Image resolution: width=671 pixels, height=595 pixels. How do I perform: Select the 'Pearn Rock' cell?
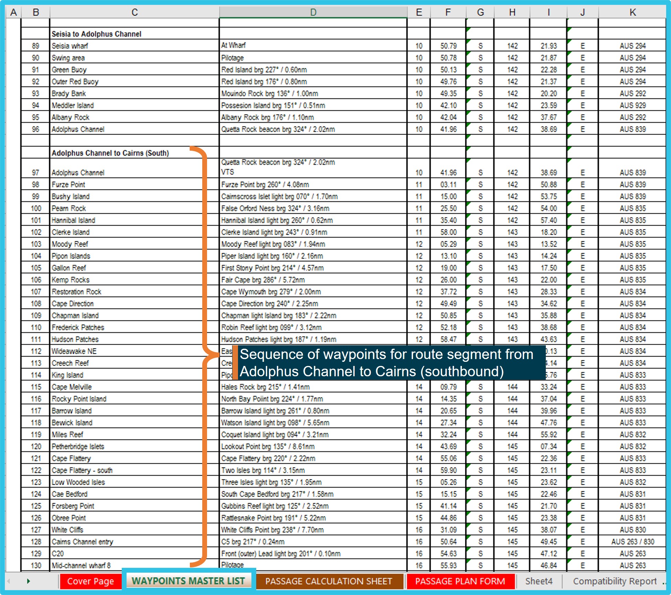tap(134, 208)
